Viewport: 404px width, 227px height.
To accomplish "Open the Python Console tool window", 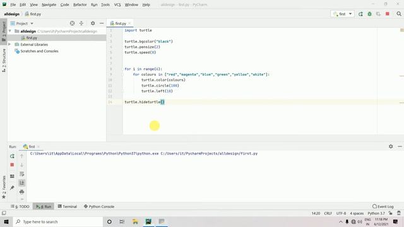I will point(99,206).
